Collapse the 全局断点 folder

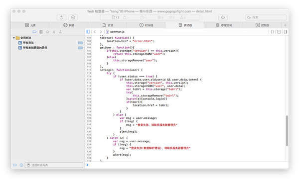coord(14,38)
